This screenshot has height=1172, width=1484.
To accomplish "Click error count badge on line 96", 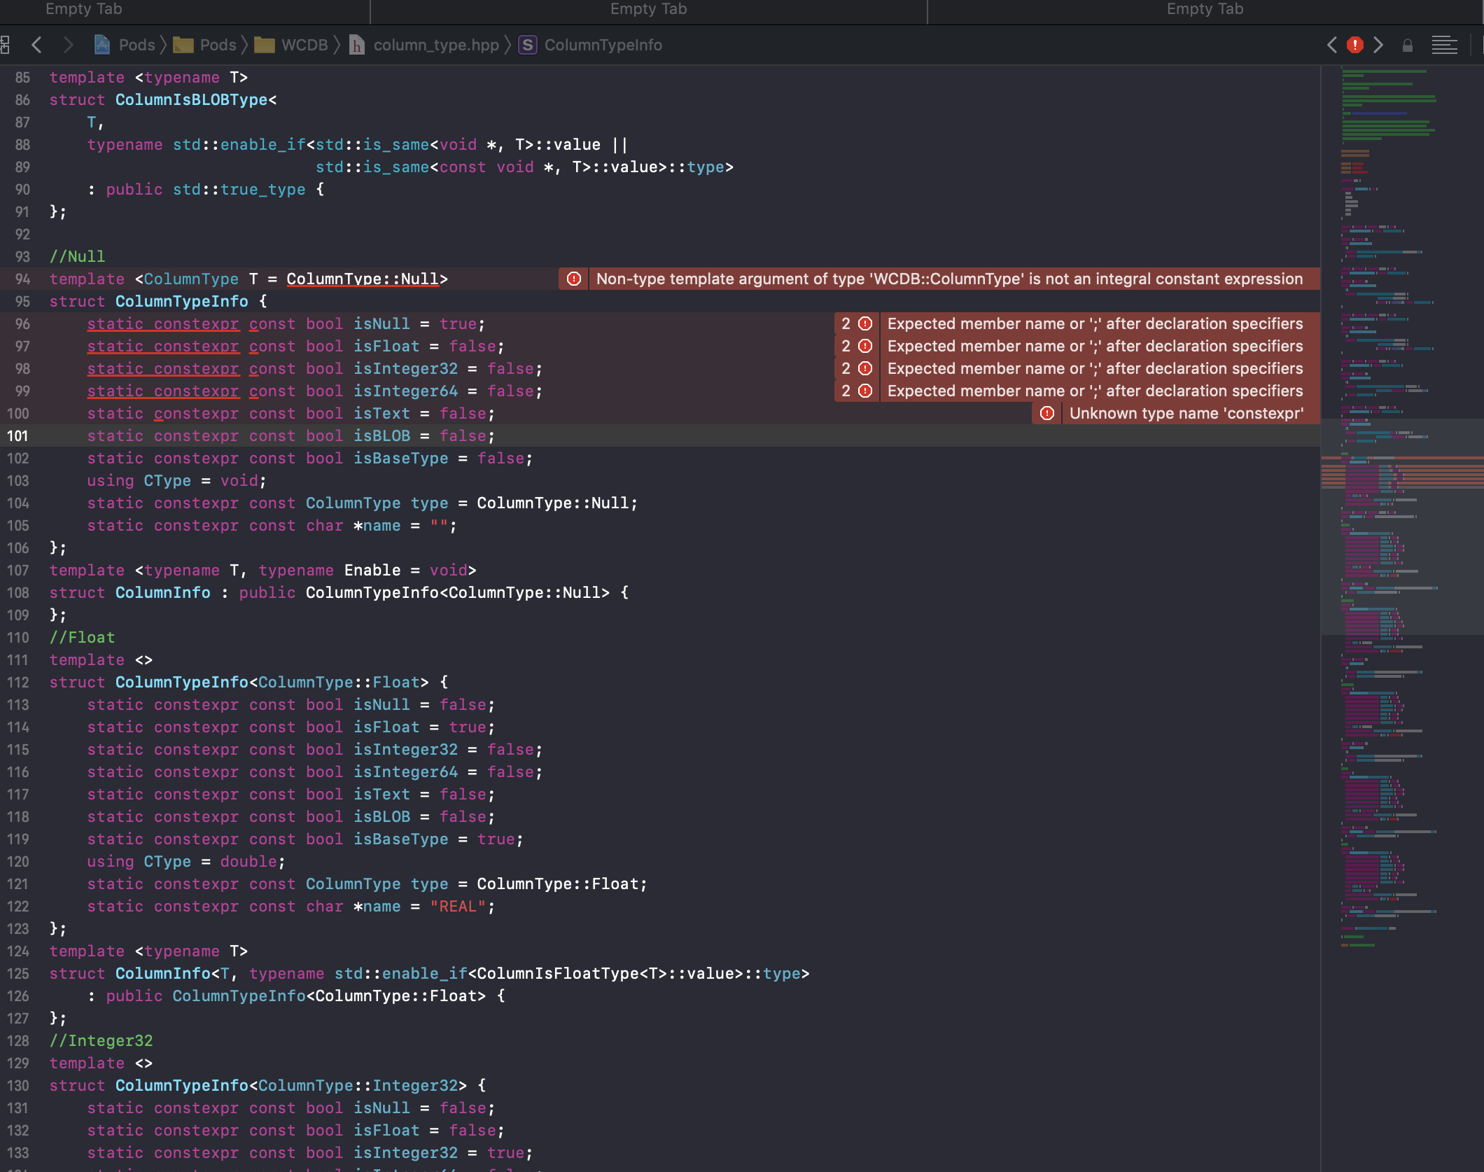I will click(x=856, y=323).
